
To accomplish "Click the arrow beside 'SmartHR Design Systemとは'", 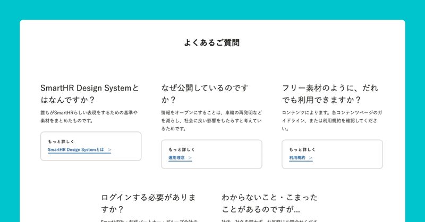I will click(109, 149).
